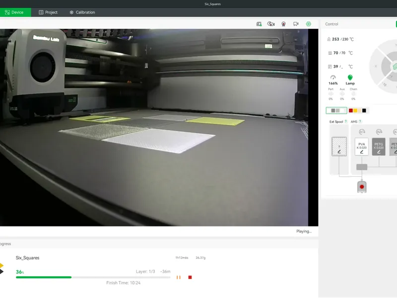Click the SD card status icon

pyautogui.click(x=259, y=24)
